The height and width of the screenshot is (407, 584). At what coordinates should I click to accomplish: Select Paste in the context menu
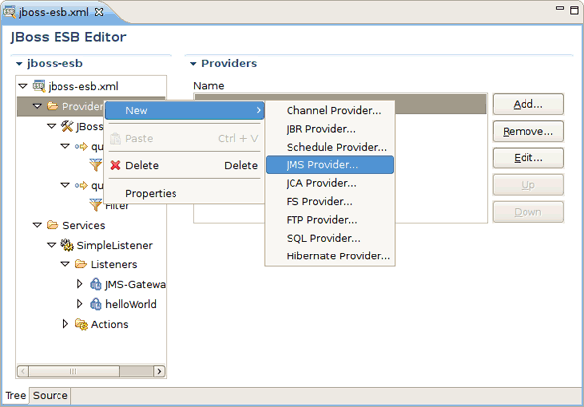184,138
